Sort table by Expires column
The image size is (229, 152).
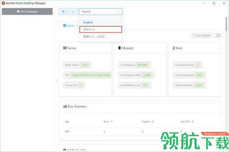coord(148,121)
